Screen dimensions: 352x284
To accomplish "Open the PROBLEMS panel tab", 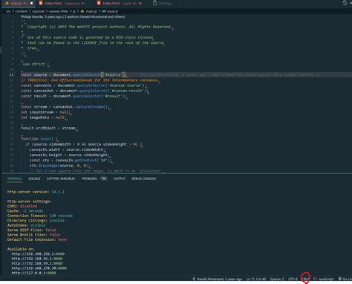I will click(89, 178).
